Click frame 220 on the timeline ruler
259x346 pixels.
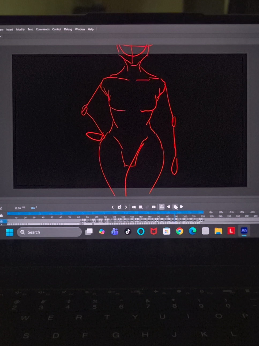[203, 216]
